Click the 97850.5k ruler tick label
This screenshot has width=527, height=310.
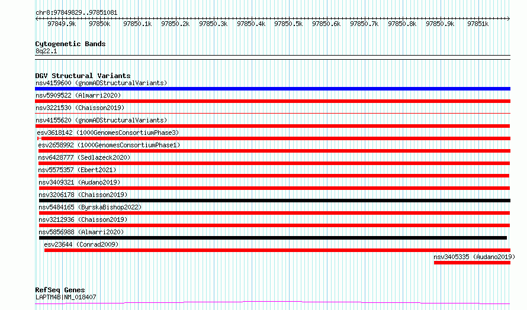coord(289,24)
